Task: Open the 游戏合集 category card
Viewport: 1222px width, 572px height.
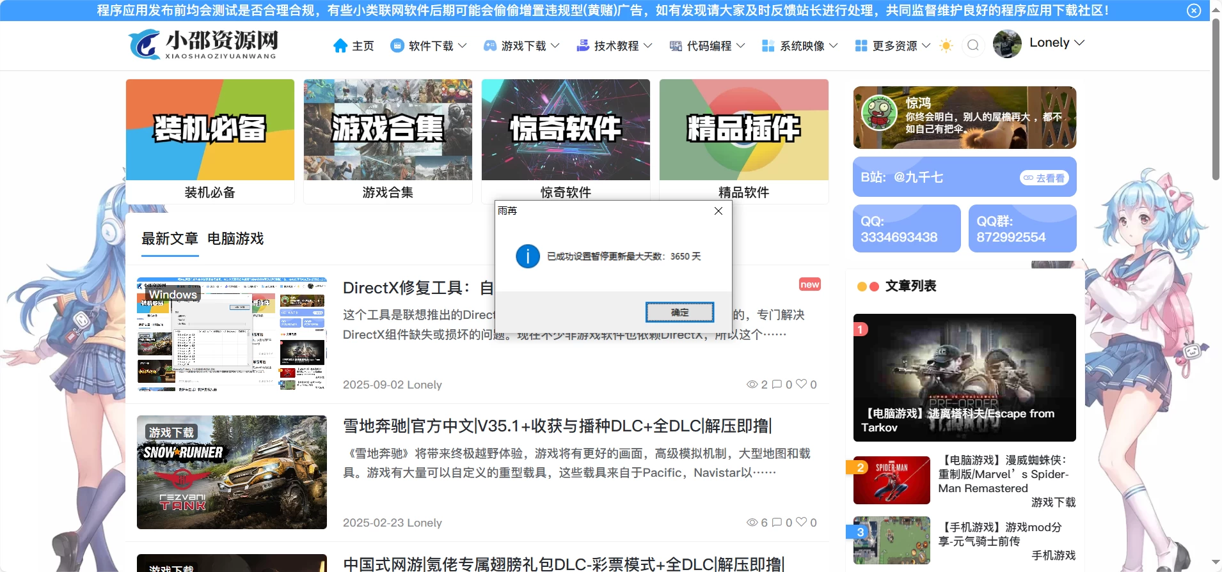Action: pyautogui.click(x=388, y=141)
